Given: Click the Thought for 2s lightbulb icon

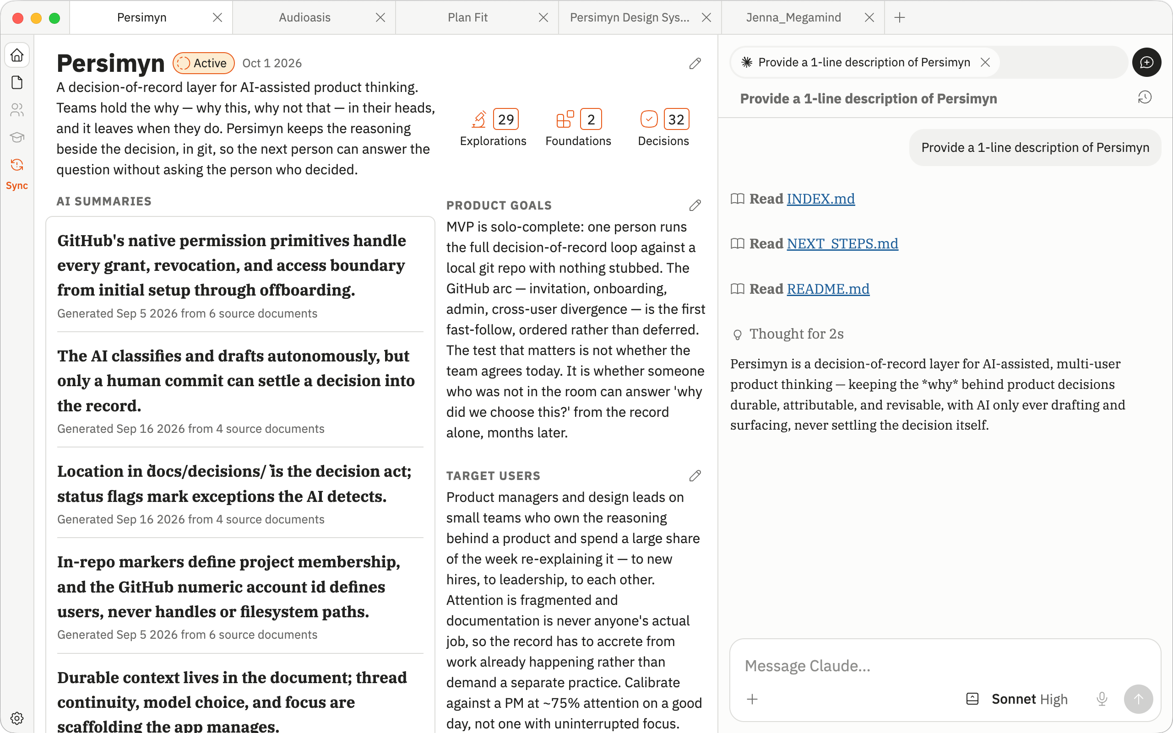Looking at the screenshot, I should pyautogui.click(x=738, y=334).
